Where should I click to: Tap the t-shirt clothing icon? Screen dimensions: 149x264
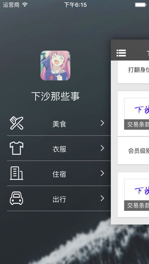pyautogui.click(x=16, y=148)
